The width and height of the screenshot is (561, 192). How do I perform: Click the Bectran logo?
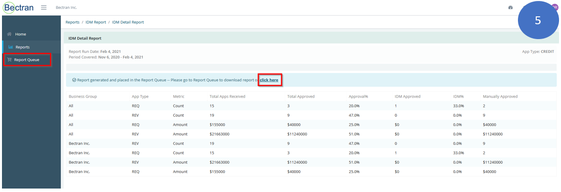pyautogui.click(x=18, y=7)
